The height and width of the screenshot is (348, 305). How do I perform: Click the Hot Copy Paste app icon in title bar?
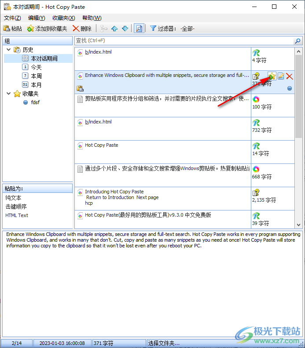tap(7, 7)
